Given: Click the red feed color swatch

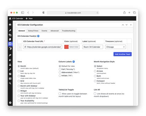Looking at the screenshot, I should point(67,47).
